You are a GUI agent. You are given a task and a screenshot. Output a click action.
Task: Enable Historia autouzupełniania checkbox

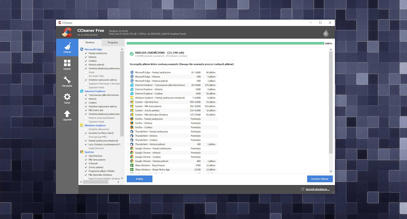click(x=86, y=118)
